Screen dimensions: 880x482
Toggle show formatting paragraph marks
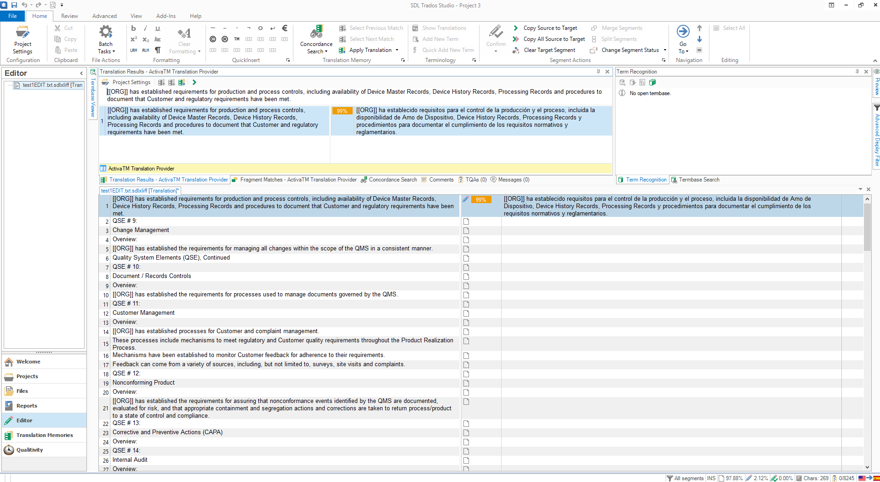[x=158, y=50]
